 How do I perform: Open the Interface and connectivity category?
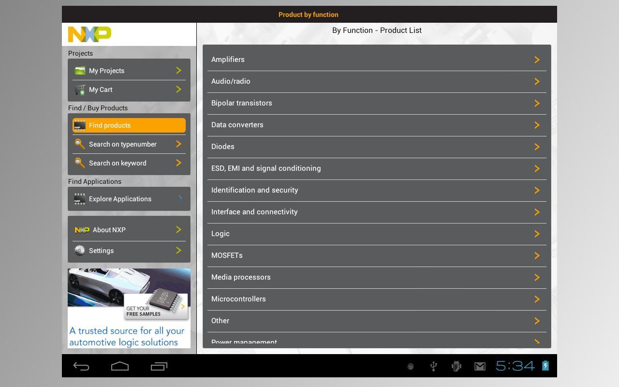pos(376,211)
